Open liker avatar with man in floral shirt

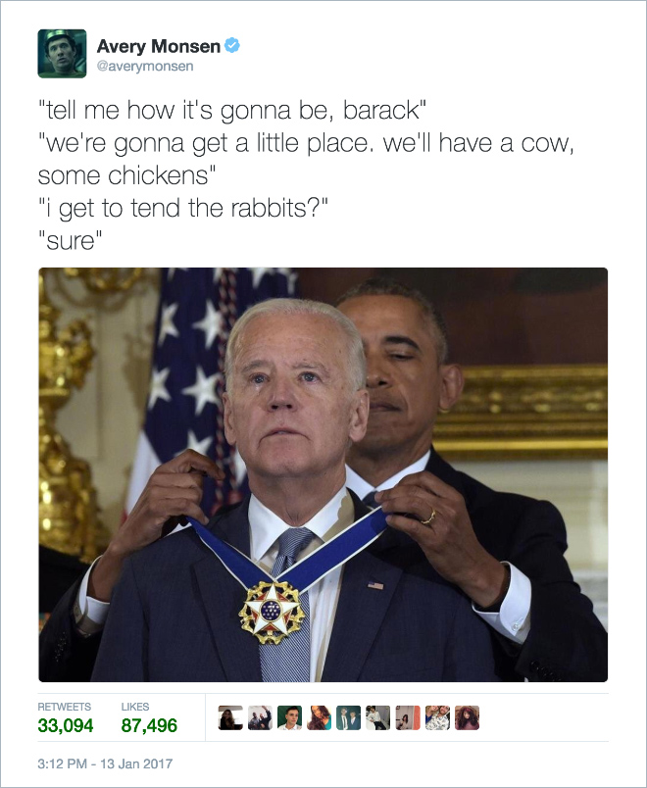[x=437, y=717]
